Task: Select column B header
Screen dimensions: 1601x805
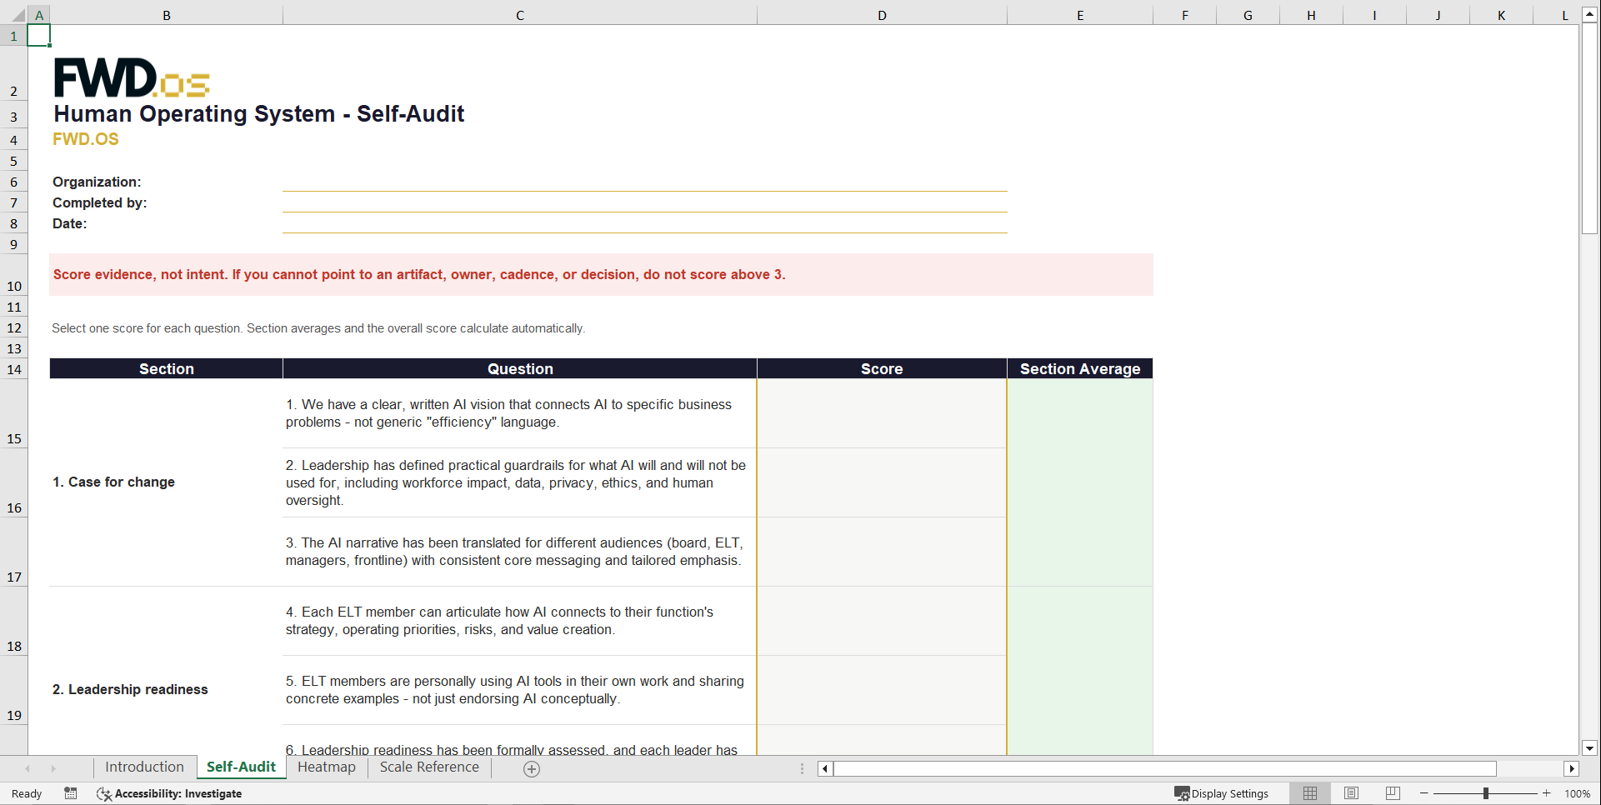Action: point(167,15)
